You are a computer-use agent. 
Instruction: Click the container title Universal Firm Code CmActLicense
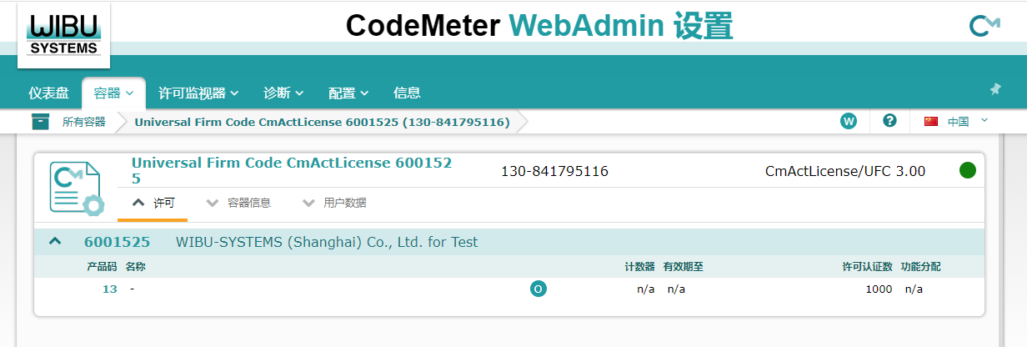tap(292, 170)
